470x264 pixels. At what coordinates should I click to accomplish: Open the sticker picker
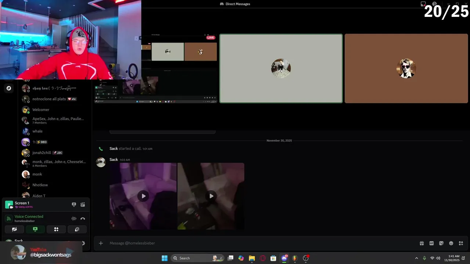click(x=441, y=243)
